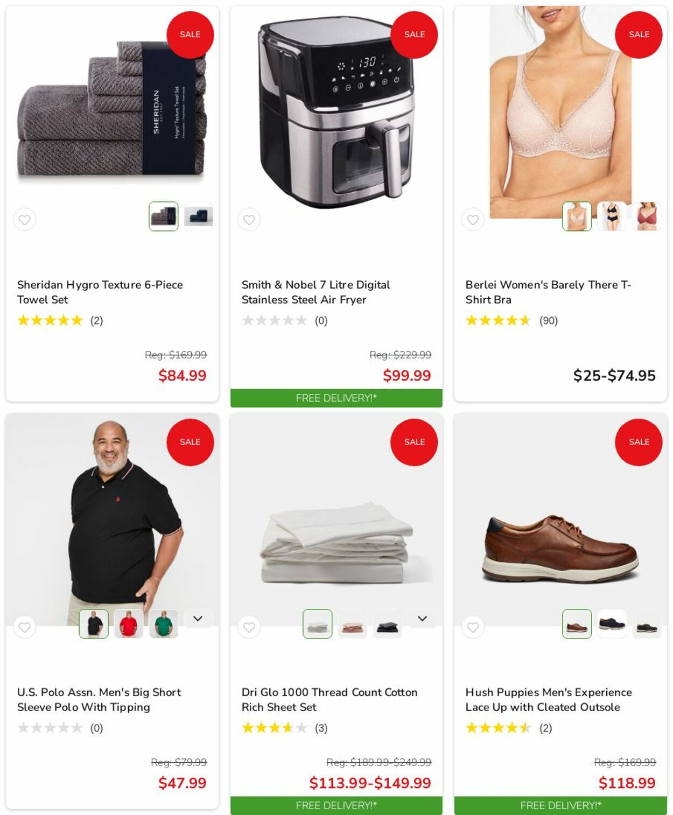Click FREE DELIVERY banner under air fryer
The image size is (673, 815).
click(x=336, y=398)
